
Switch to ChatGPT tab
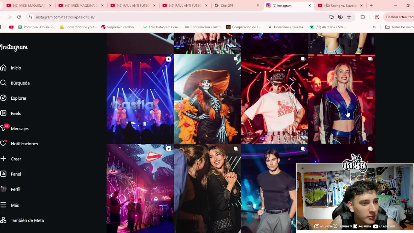point(236,6)
